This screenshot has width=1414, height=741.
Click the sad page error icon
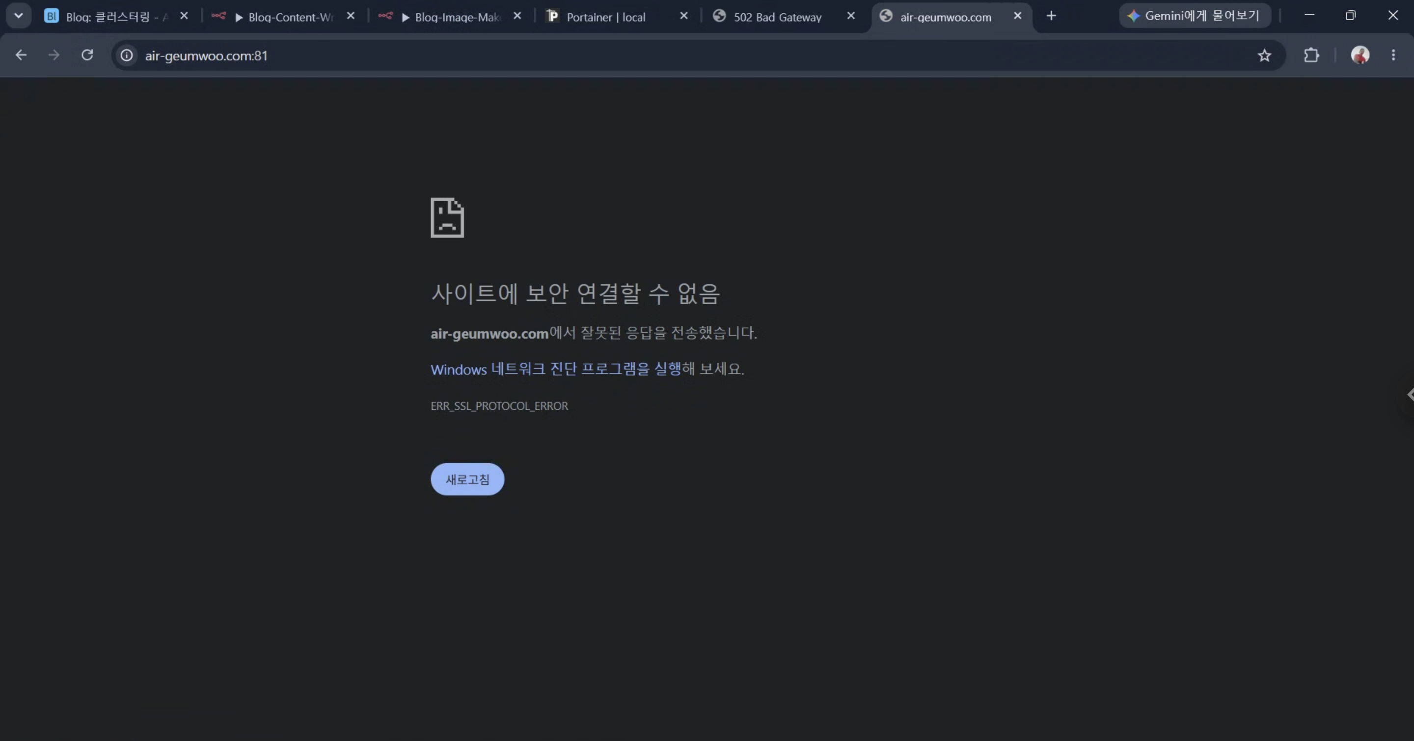tap(447, 218)
